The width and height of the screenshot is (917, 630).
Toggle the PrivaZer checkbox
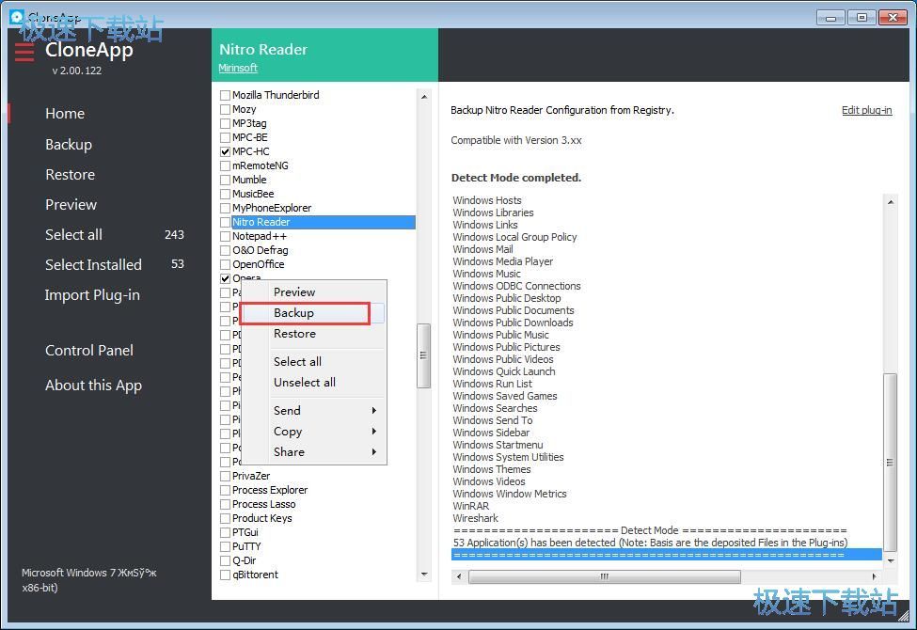225,476
